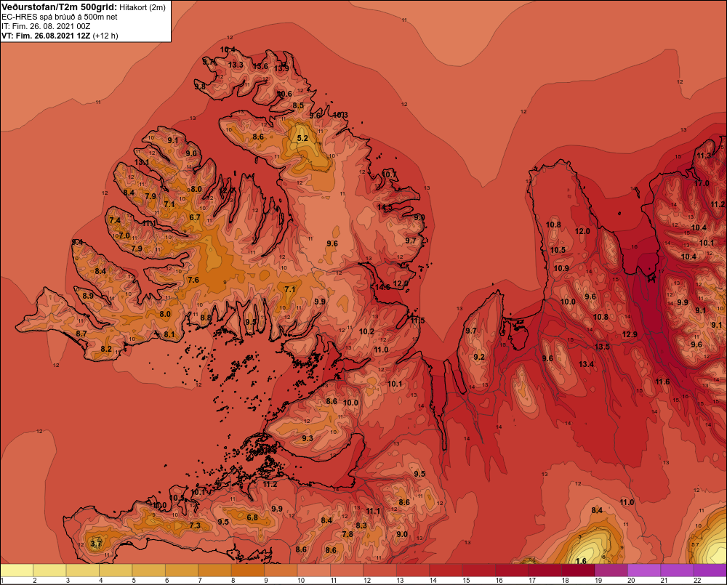Image resolution: width=727 pixels, height=585 pixels.
Task: Click the 8.1 temperature value
Action: (169, 334)
